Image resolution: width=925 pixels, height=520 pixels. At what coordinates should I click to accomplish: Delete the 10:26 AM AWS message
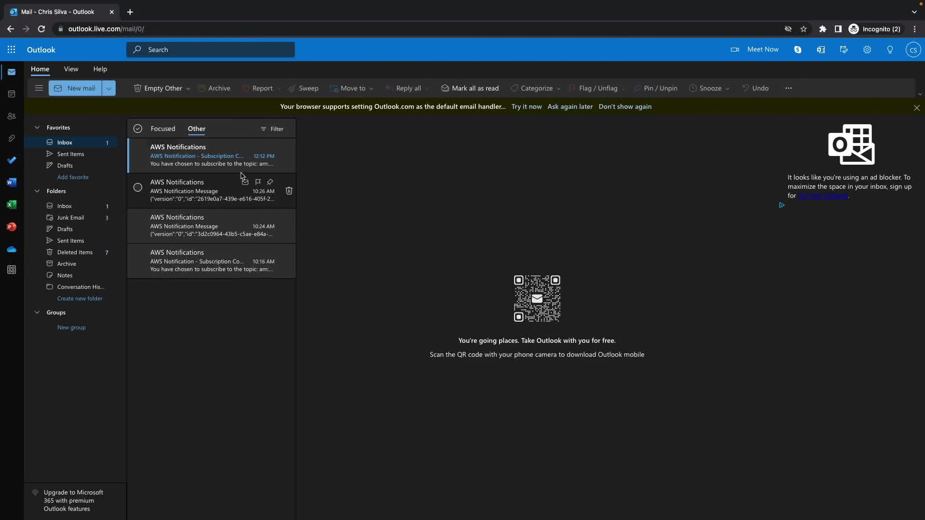[289, 191]
